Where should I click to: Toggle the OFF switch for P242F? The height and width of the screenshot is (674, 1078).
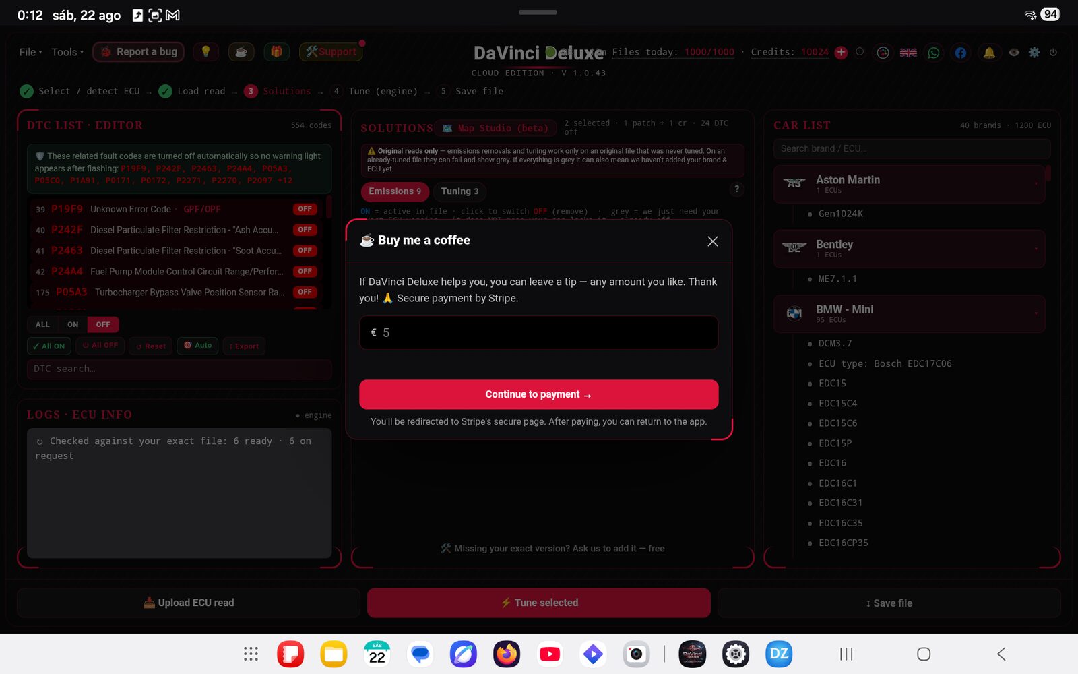[305, 230]
